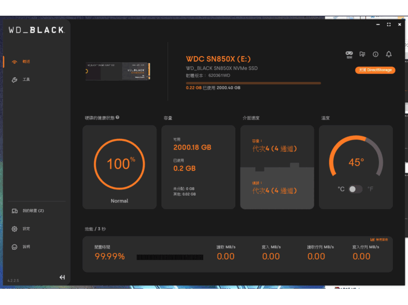Click the 讀取佇列 MB/s 0.00 value
Image resolution: width=408 pixels, height=305 pixels.
coord(316,257)
